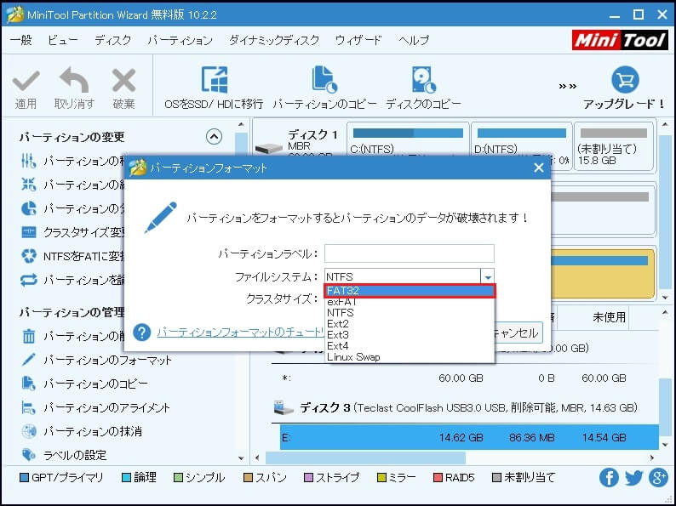Click the GPT/プライマリ legend swatch
The image size is (676, 506).
pyautogui.click(x=25, y=478)
